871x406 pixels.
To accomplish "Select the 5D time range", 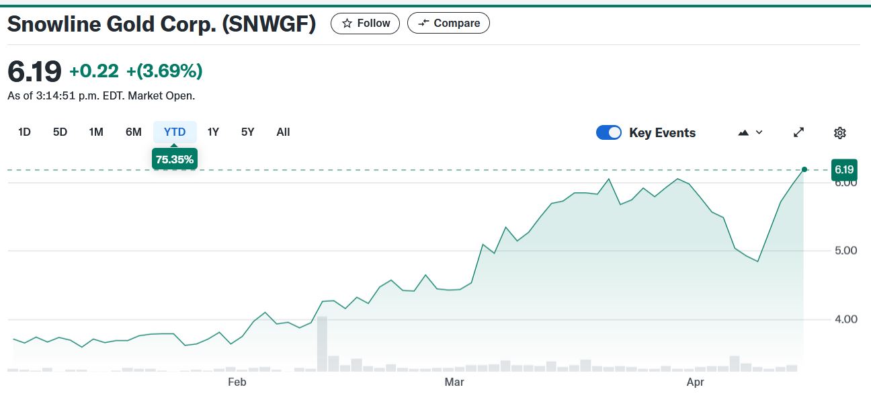I will (x=60, y=132).
